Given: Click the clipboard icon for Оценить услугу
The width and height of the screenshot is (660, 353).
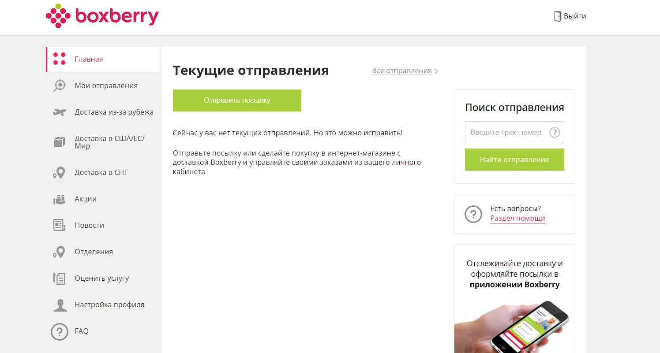Looking at the screenshot, I should (59, 278).
